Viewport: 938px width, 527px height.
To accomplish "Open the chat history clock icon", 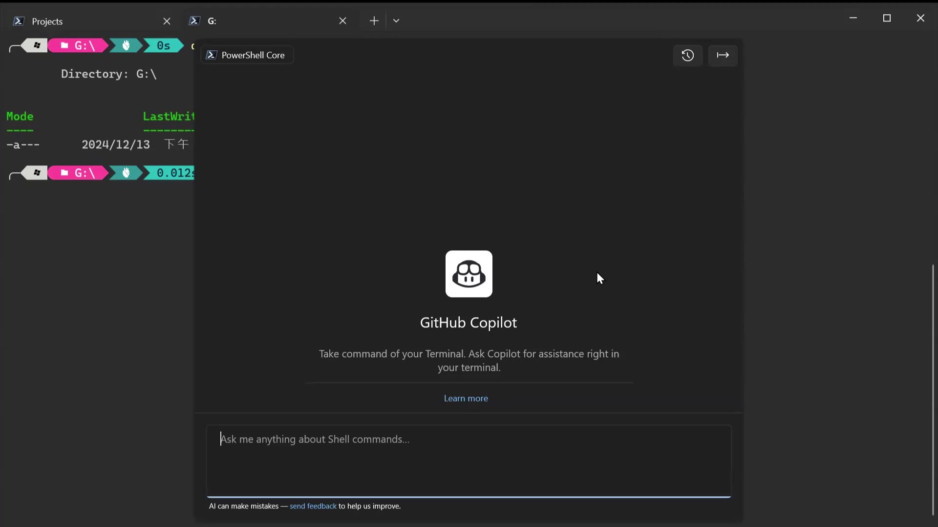I will pos(687,55).
